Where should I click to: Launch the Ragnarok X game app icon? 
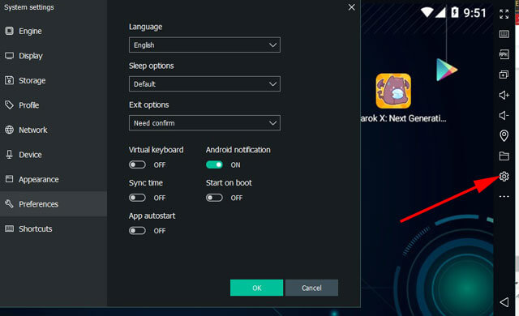[x=393, y=91]
